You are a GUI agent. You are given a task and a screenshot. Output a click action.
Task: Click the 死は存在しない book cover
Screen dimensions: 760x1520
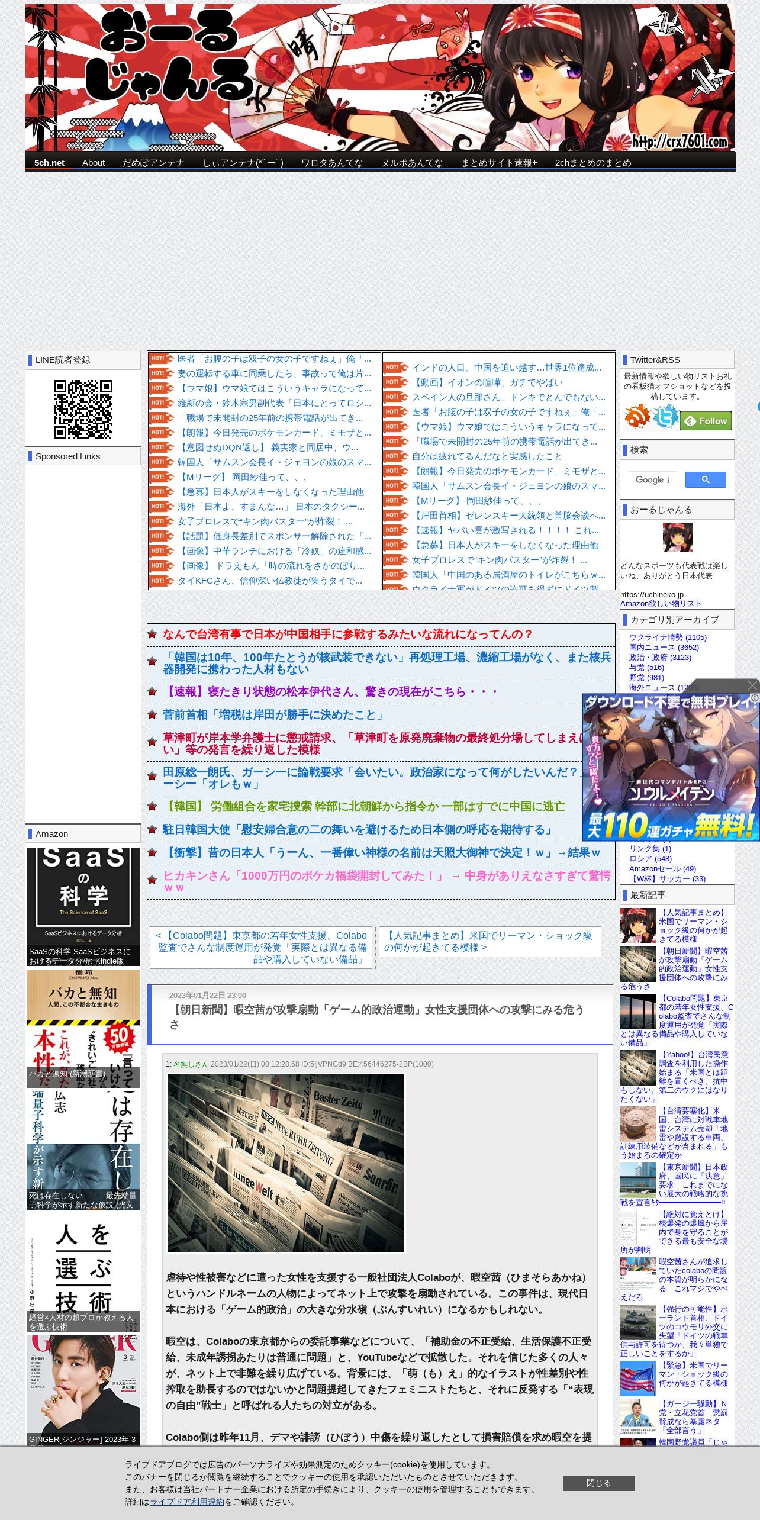83,1150
